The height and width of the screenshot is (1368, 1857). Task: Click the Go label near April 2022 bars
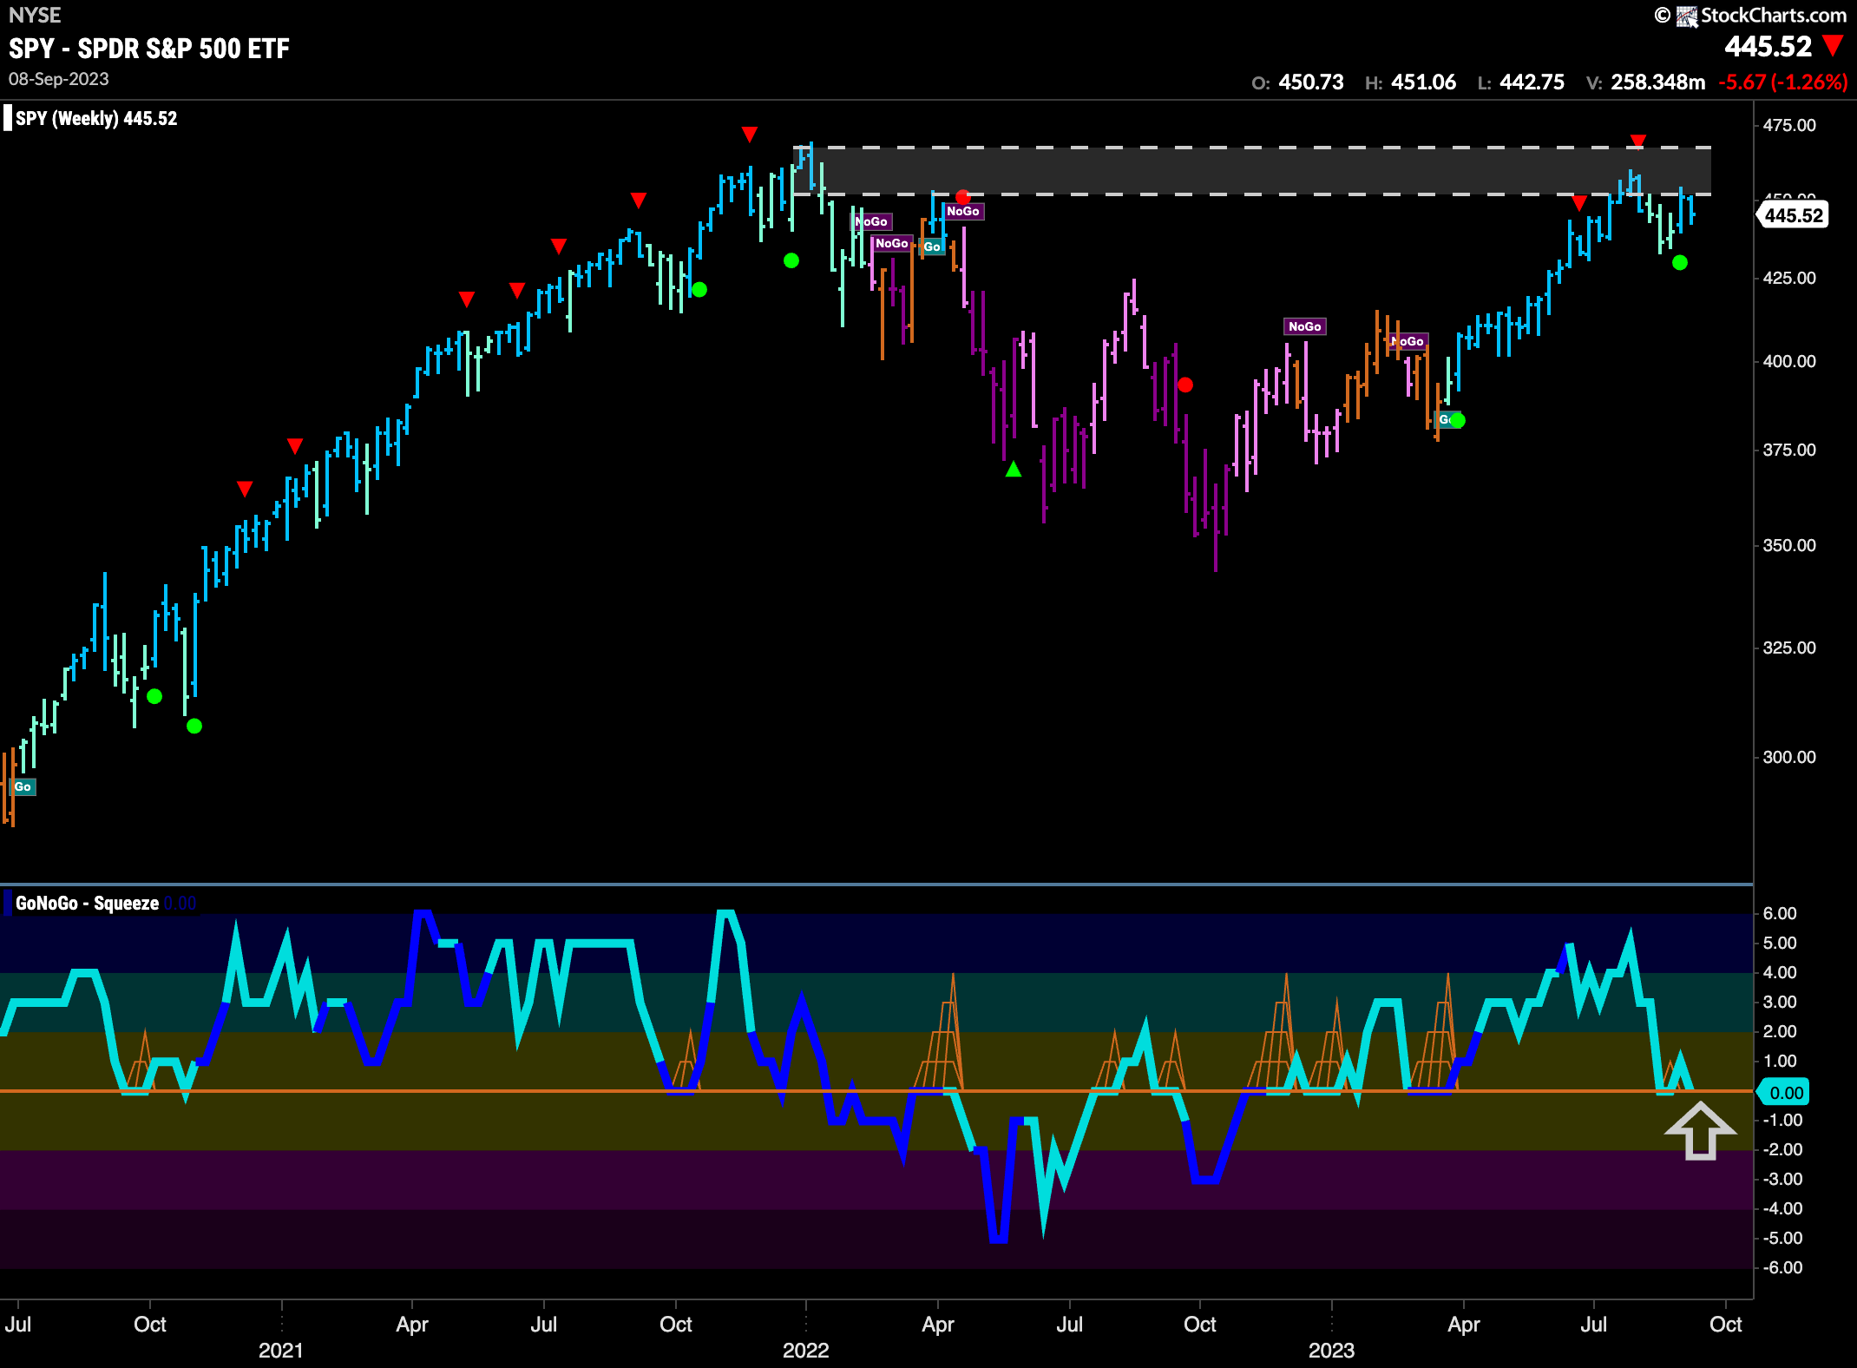(x=932, y=247)
